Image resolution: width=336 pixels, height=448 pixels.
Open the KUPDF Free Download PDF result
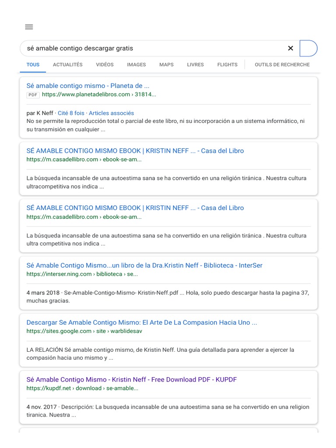[x=131, y=380]
